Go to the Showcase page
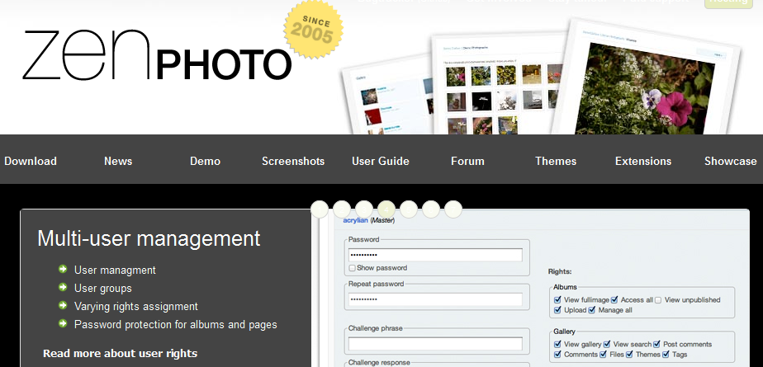The width and height of the screenshot is (763, 367). coord(731,161)
